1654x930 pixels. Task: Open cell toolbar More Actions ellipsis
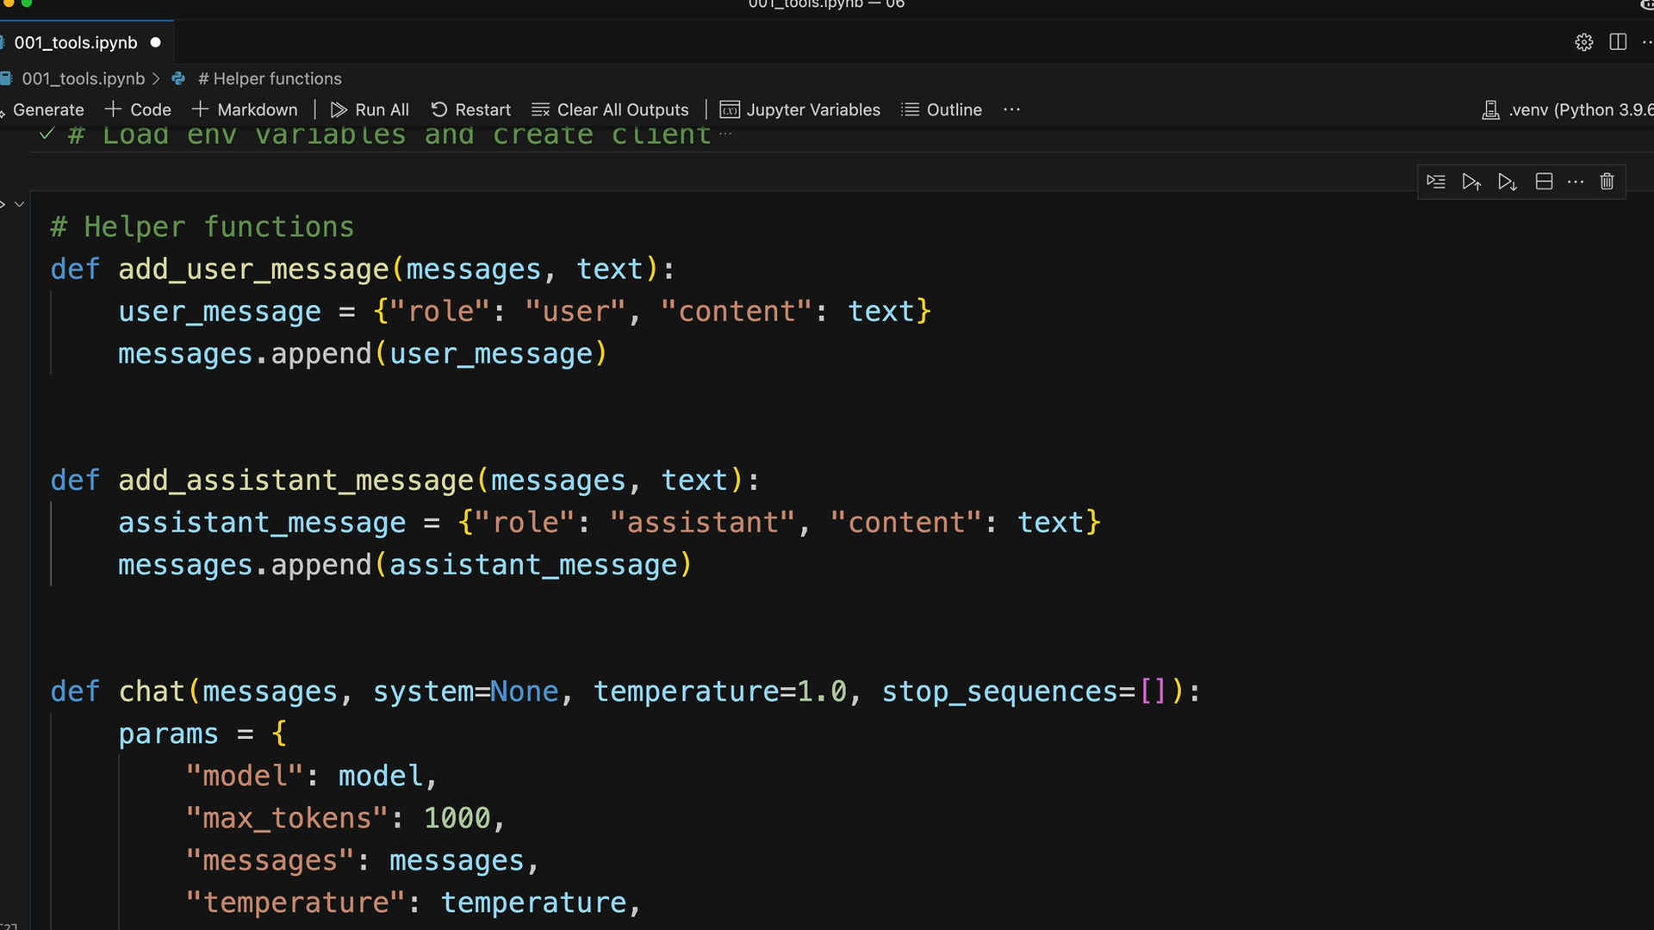click(1576, 182)
